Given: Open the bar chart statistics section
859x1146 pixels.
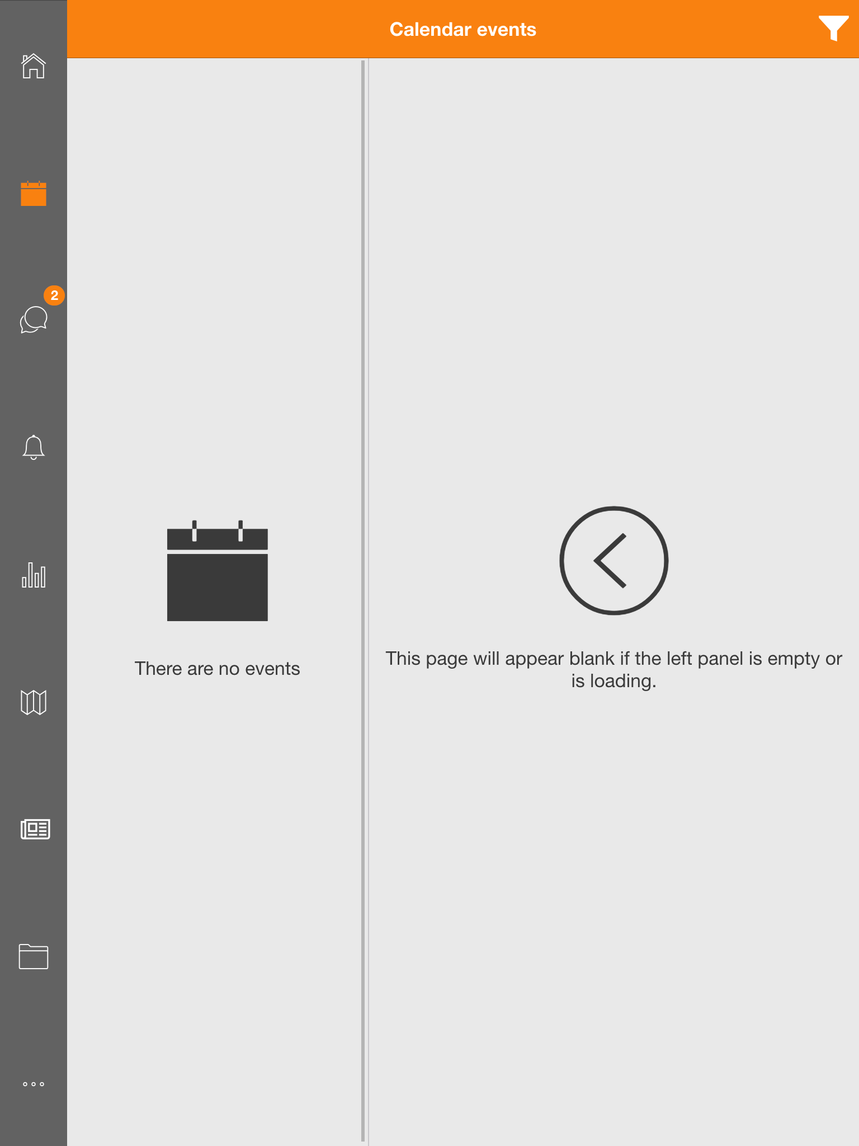Looking at the screenshot, I should tap(34, 575).
